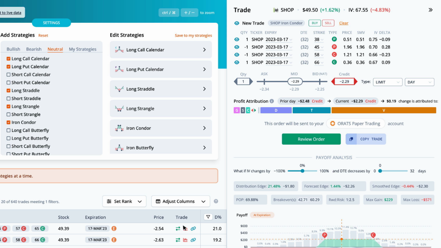The image size is (441, 248).
Task: Open chart icon in the -2.63 trade row
Action: (x=185, y=240)
